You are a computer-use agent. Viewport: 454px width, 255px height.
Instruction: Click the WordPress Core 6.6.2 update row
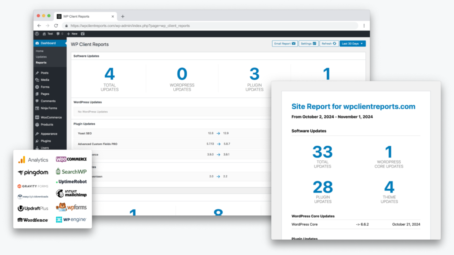[x=356, y=224]
